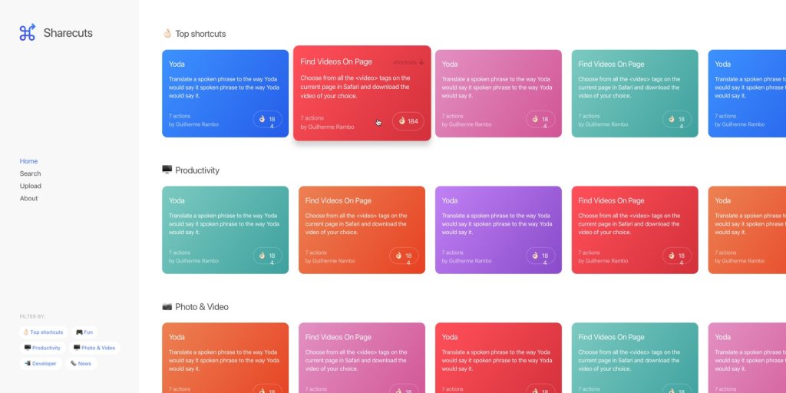The image size is (786, 393).
Task: Click the OK-hand emoji beside Top shortcuts heading
Action: pyautogui.click(x=167, y=34)
